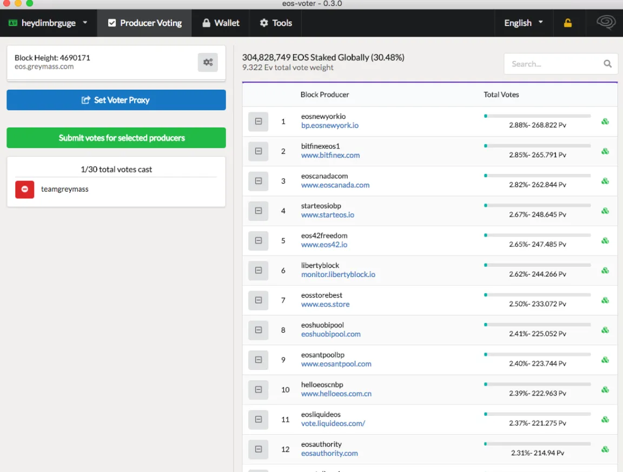Open monitor.libertyblock.io link

pos(337,274)
